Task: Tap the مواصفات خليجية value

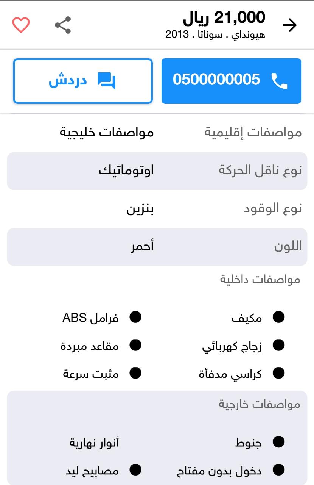Action: tap(107, 133)
